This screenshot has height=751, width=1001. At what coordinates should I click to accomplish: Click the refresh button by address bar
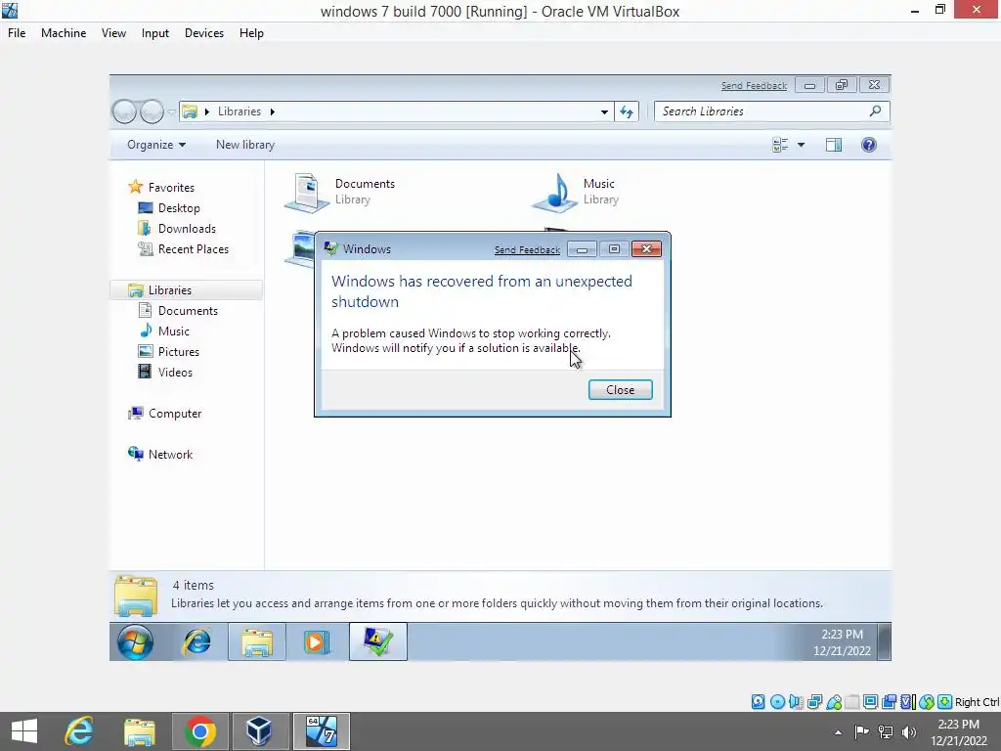click(x=627, y=111)
